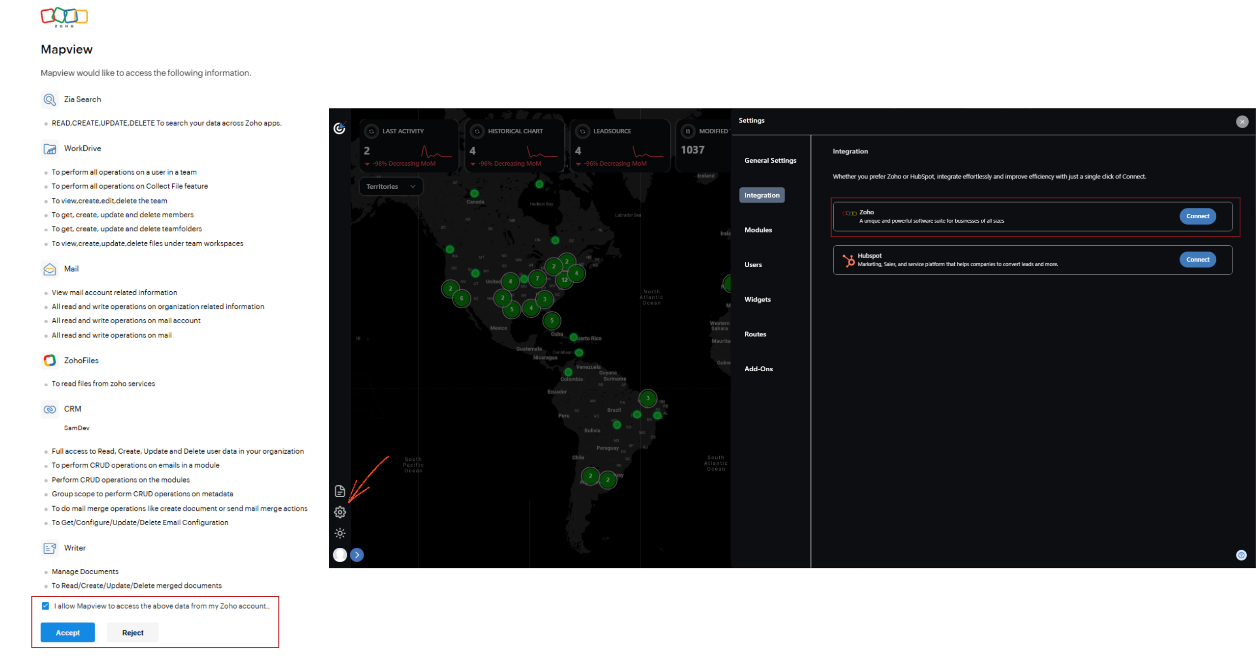
Task: Open the settings gear in sidebar
Action: coord(340,512)
